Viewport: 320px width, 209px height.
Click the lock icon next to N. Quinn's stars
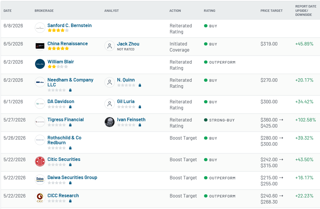(x=140, y=85)
